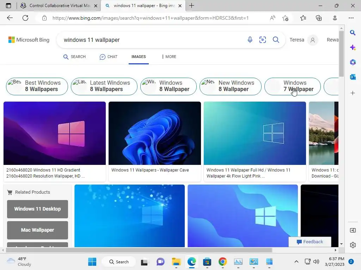Open Windows Start menu
Screen dimensions: 361x270
click(x=92, y=262)
